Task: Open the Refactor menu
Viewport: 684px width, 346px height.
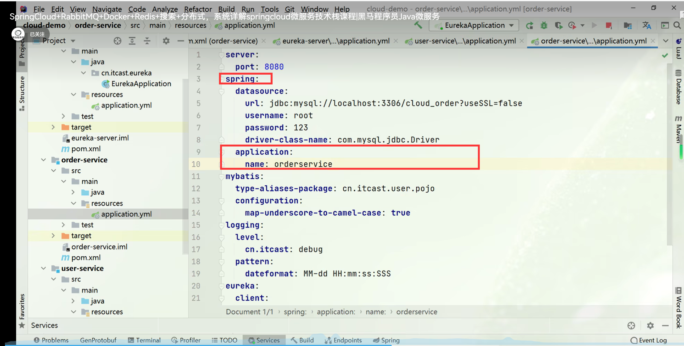Action: 198,9
